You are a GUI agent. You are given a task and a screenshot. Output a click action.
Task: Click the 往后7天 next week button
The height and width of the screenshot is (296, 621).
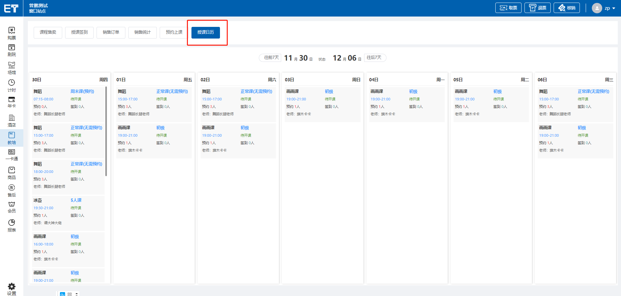click(x=375, y=58)
